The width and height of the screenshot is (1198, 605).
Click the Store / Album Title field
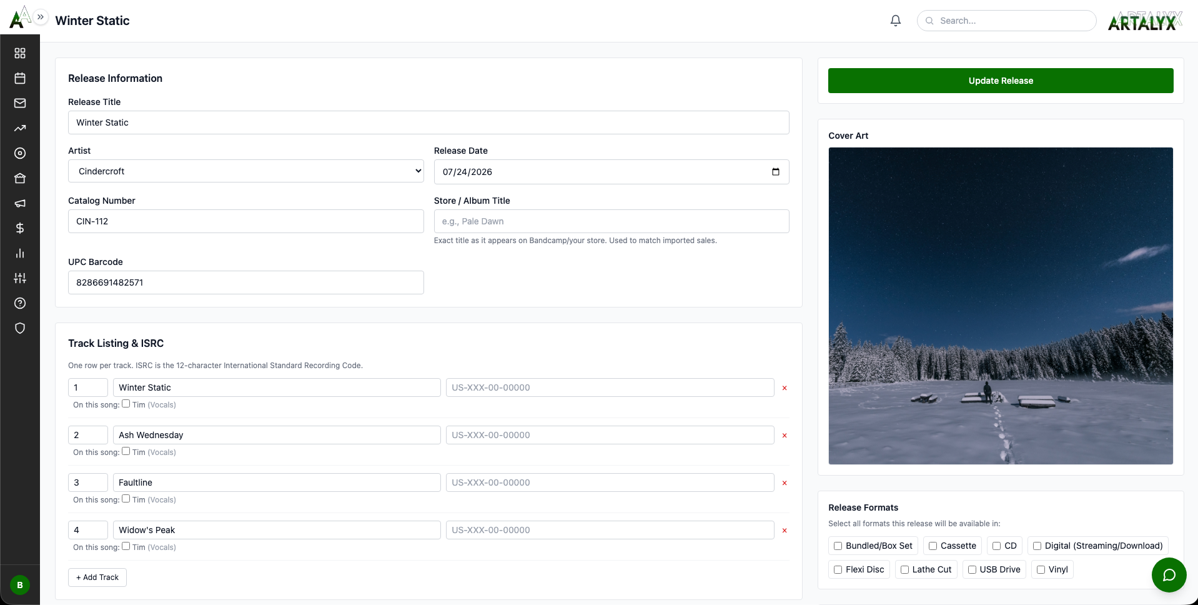[611, 221]
